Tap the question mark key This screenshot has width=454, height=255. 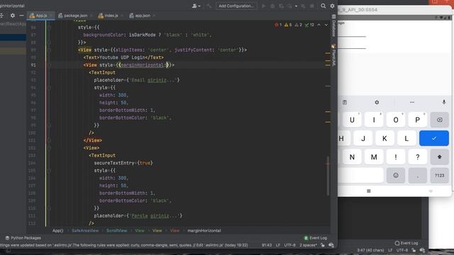pyautogui.click(x=417, y=157)
